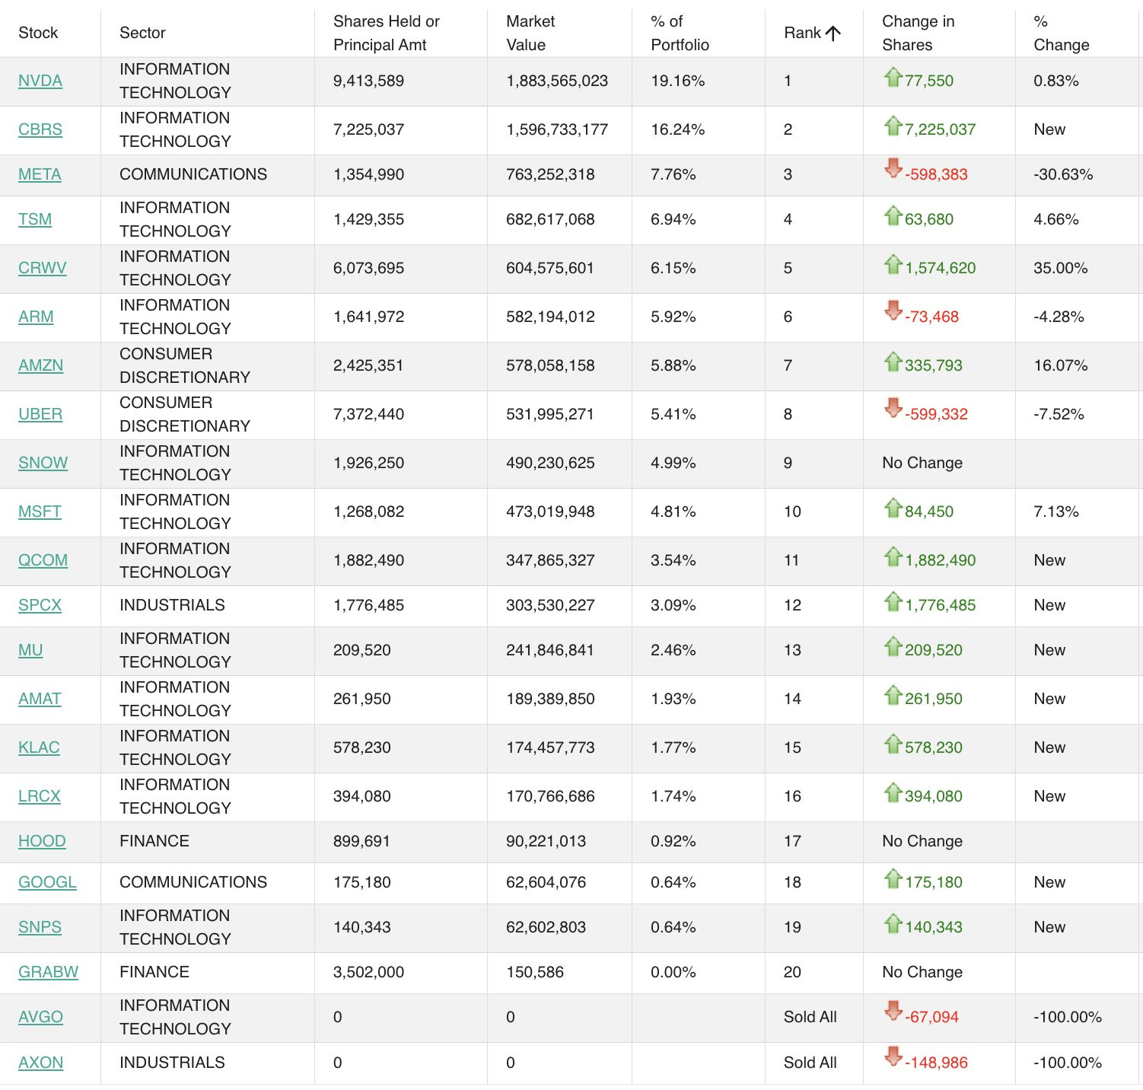Sort by the % of Portfolio header
Screen dimensions: 1143x1090
coord(680,33)
